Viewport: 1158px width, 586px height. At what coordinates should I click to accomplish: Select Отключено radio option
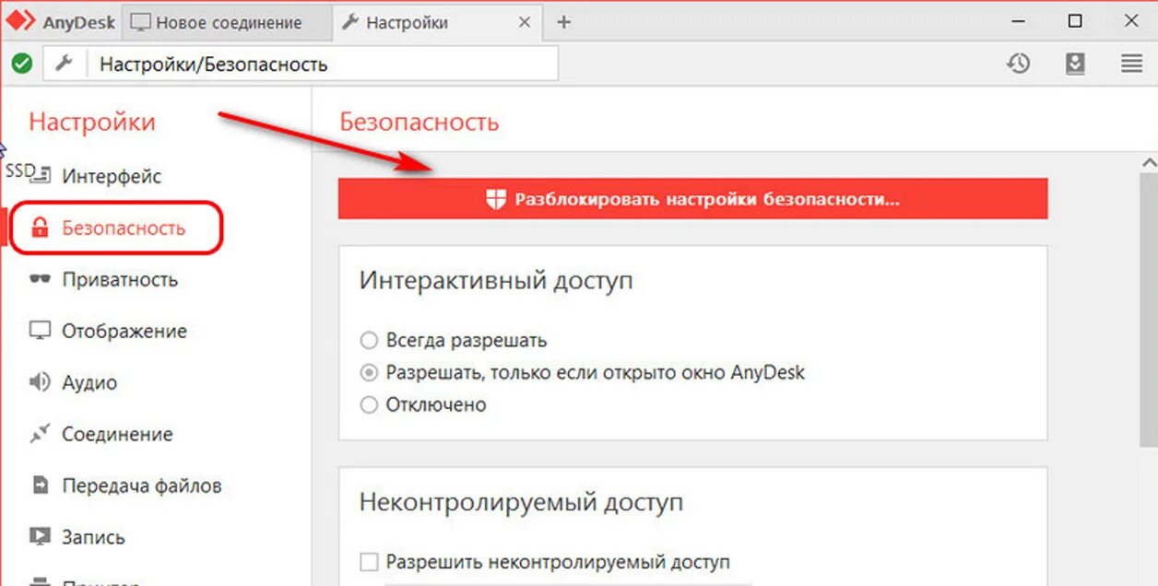(369, 404)
